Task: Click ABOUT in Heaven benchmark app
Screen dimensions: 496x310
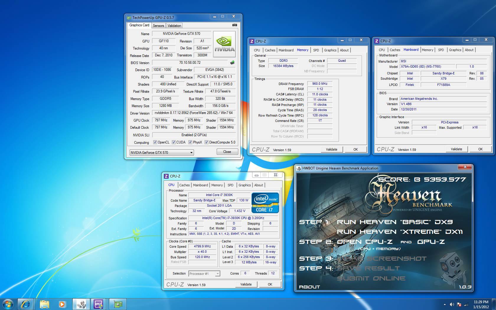Action: 309,287
